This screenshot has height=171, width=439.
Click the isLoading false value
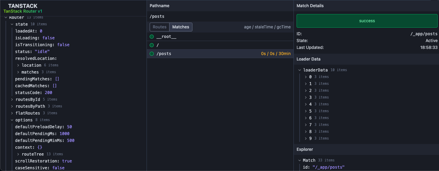coord(48,38)
